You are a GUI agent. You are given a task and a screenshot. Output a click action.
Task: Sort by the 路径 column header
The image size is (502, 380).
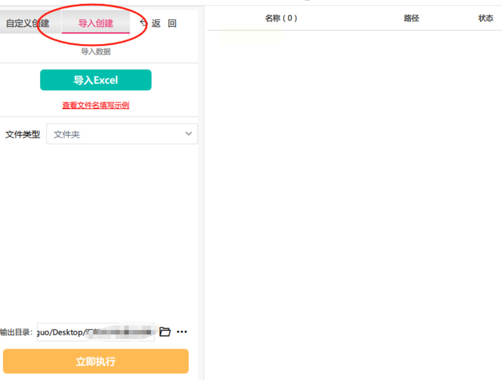(x=411, y=18)
